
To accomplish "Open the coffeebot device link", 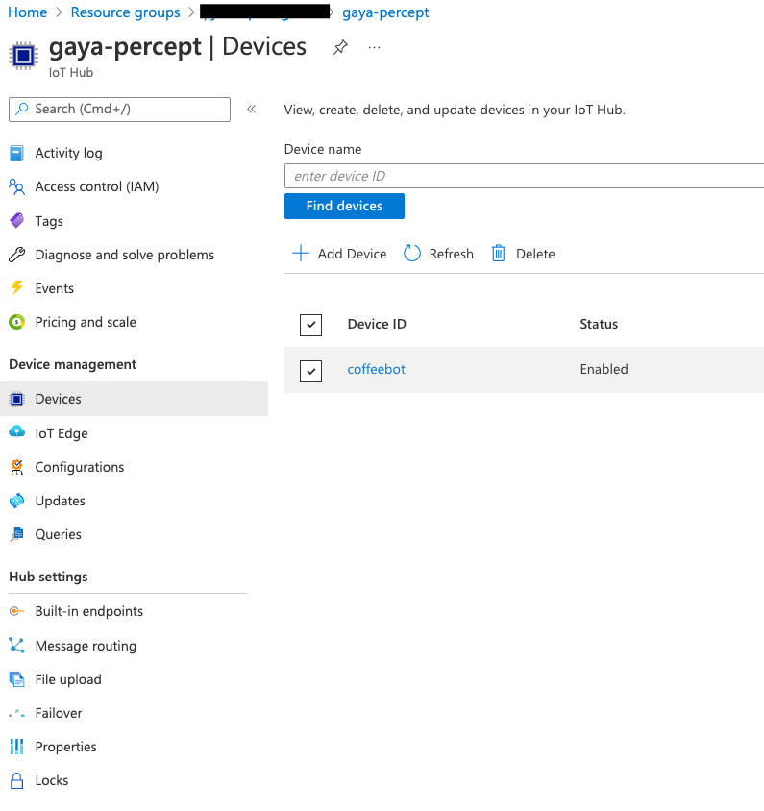I will click(376, 369).
